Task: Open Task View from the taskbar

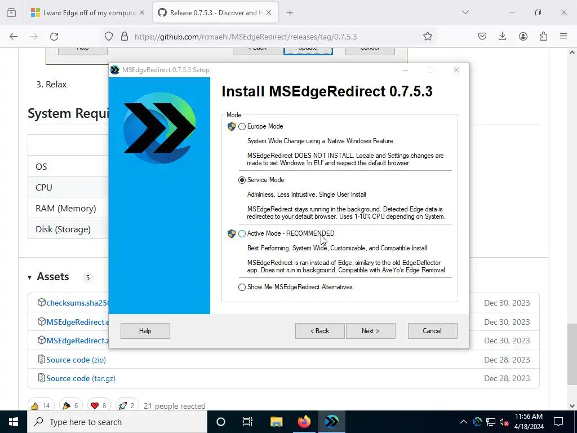Action: [248, 422]
